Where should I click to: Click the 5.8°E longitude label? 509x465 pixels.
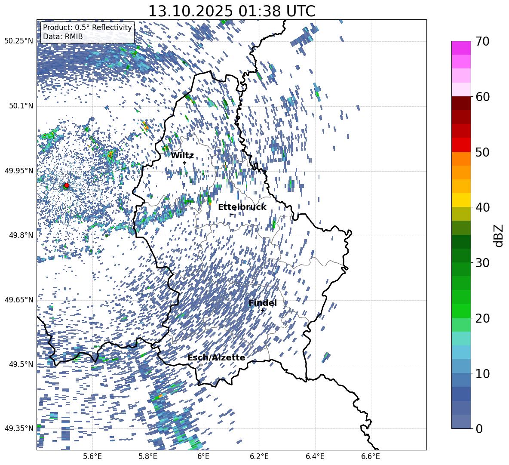point(148,456)
